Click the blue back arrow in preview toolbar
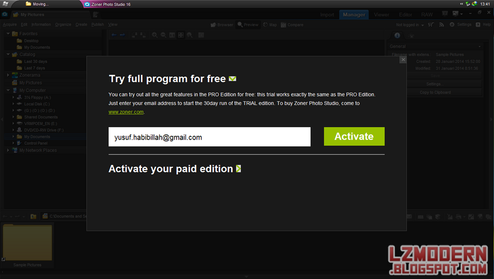 (x=114, y=35)
